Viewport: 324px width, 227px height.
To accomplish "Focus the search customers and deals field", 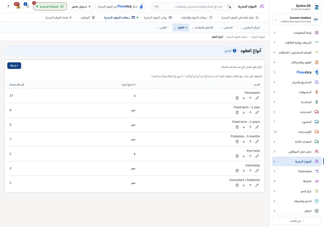I will click(192, 6).
